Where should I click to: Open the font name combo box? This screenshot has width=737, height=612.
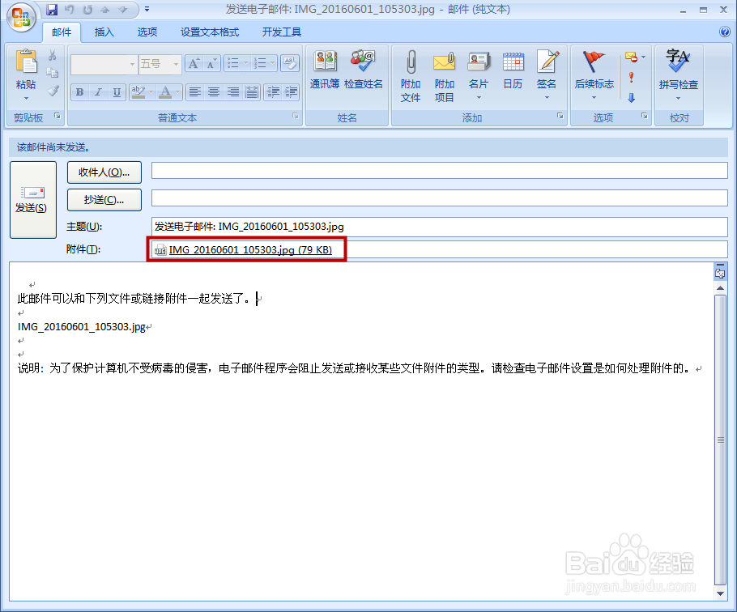point(104,64)
